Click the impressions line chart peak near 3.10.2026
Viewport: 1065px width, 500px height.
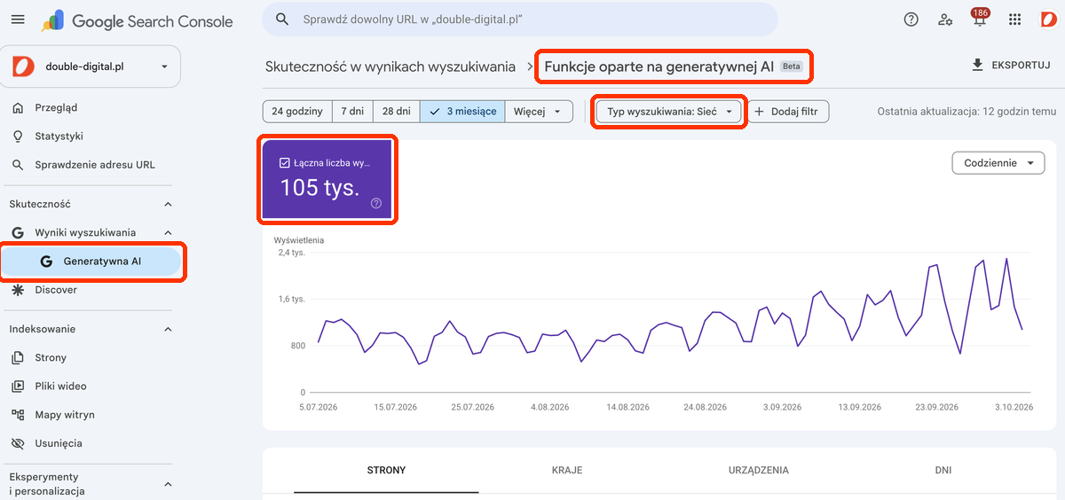pyautogui.click(x=1006, y=259)
